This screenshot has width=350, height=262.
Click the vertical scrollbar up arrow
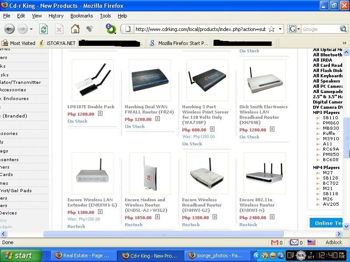point(346,52)
